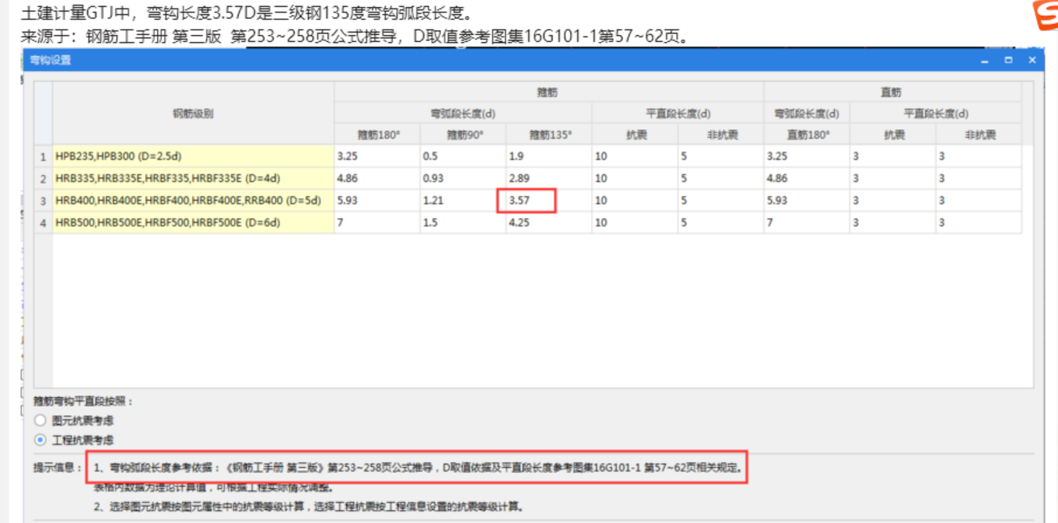Click the 提示信息 label

coord(58,469)
